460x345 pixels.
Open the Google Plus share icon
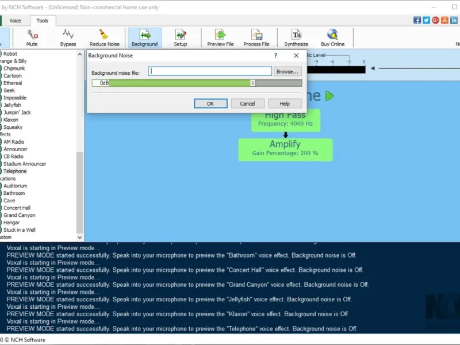(x=435, y=20)
